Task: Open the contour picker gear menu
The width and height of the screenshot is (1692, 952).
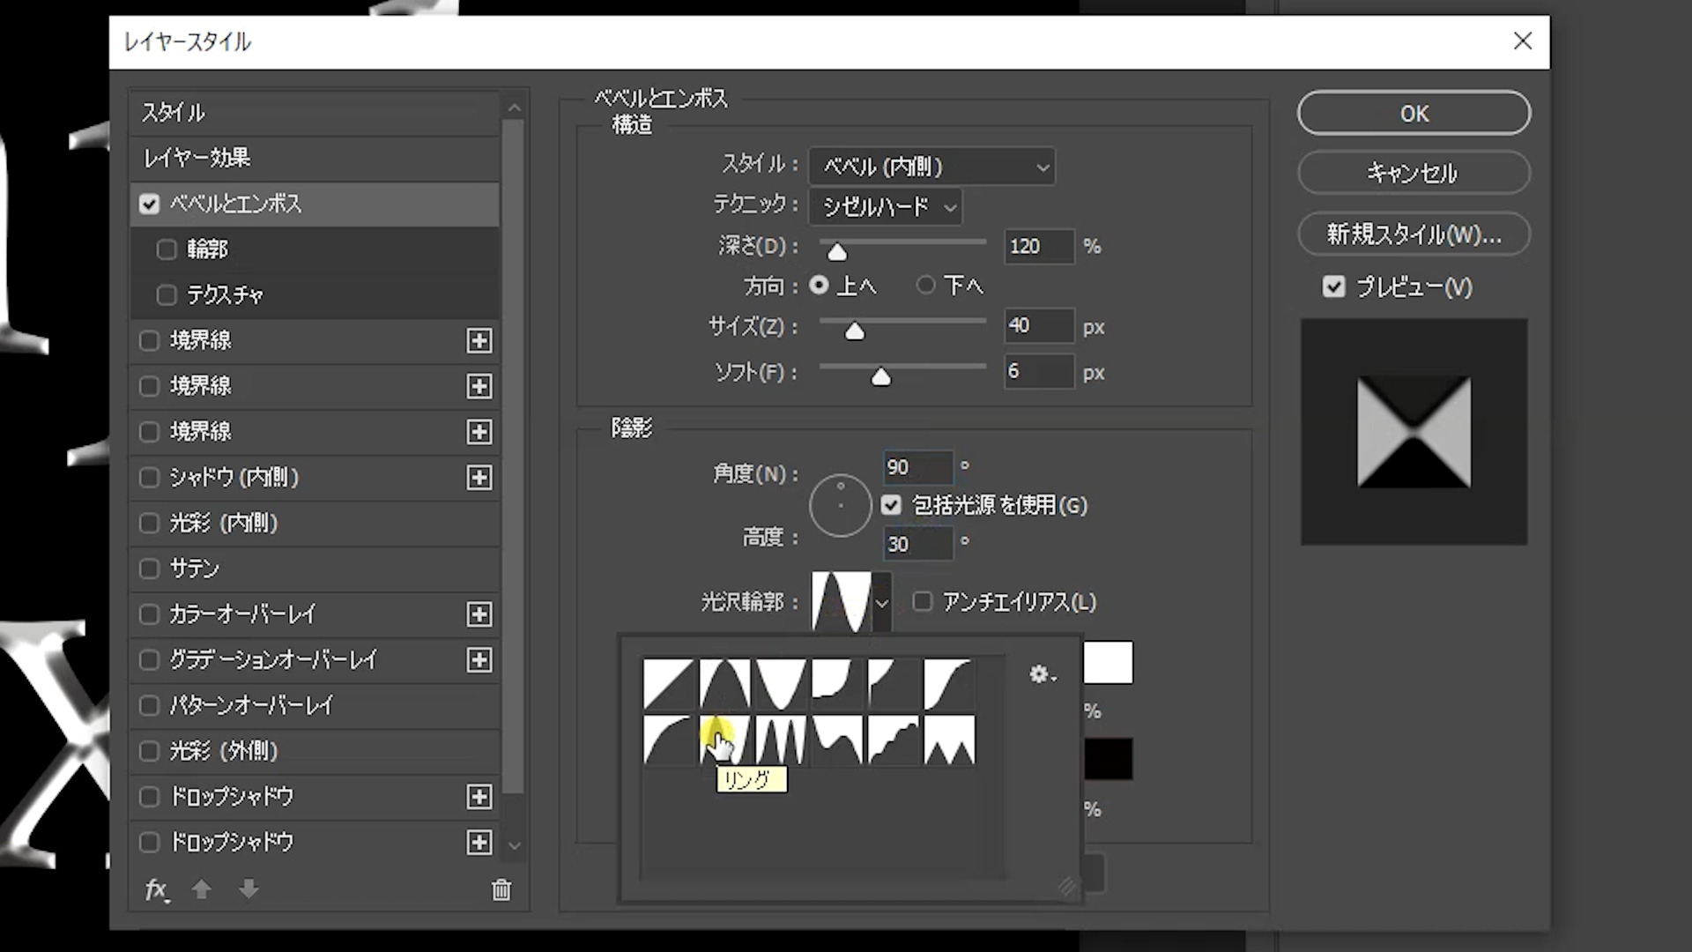Action: pyautogui.click(x=1042, y=674)
